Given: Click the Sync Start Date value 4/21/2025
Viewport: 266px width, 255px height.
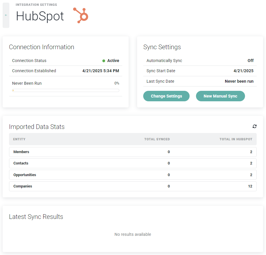Looking at the screenshot, I should (244, 71).
